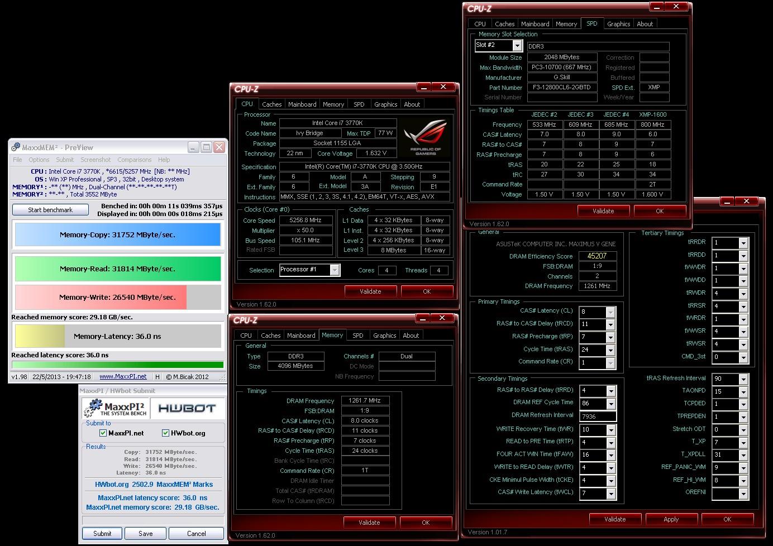Image resolution: width=773 pixels, height=546 pixels.
Task: Open the Command Rate (CR) dropdown
Action: 610,363
